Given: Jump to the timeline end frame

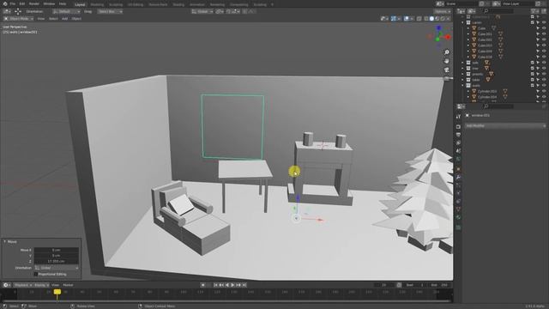Looking at the screenshot, I should coord(244,285).
